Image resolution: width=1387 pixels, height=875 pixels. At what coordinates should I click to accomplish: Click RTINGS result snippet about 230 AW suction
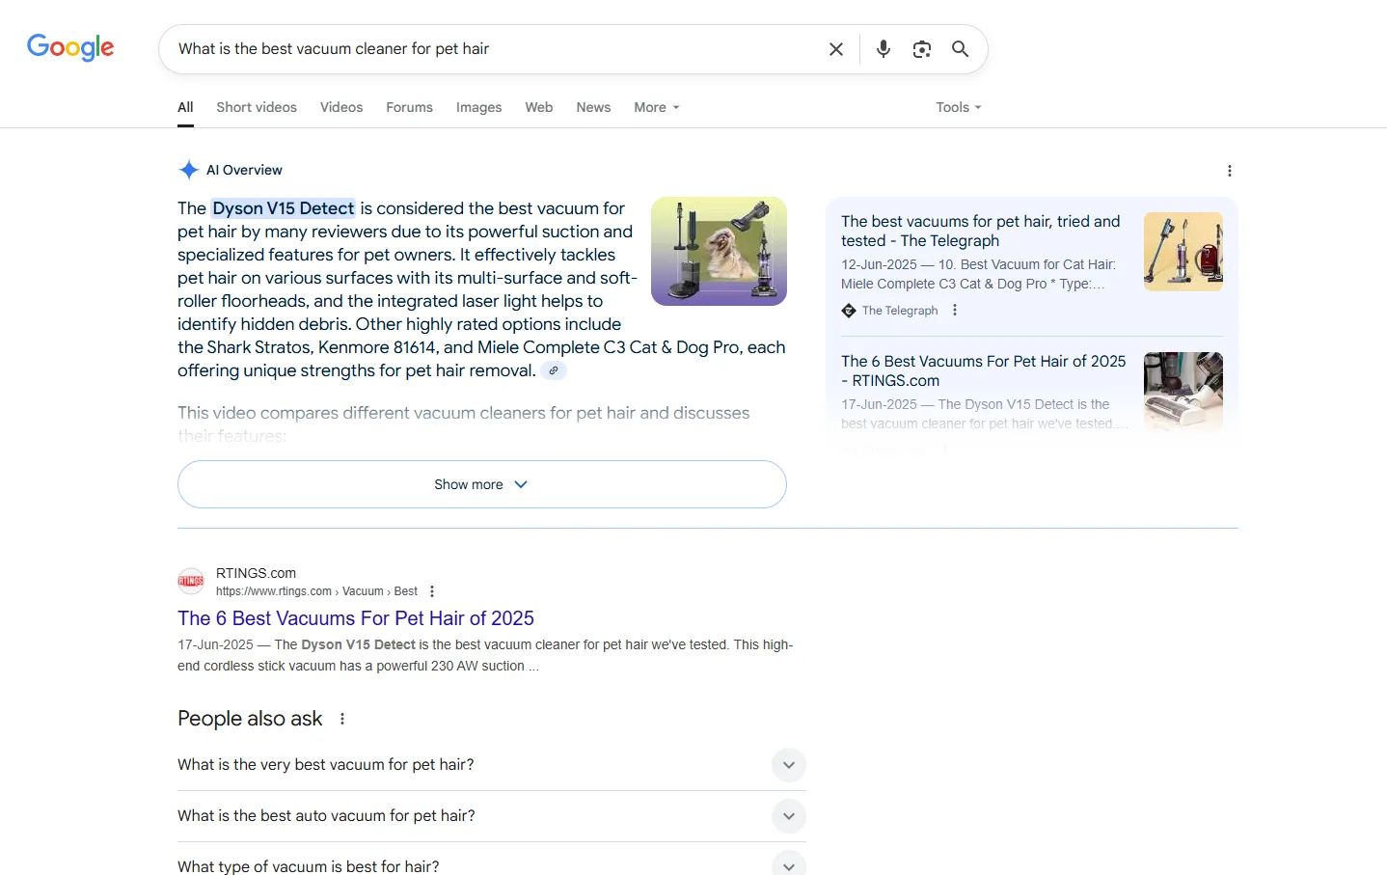click(x=485, y=655)
